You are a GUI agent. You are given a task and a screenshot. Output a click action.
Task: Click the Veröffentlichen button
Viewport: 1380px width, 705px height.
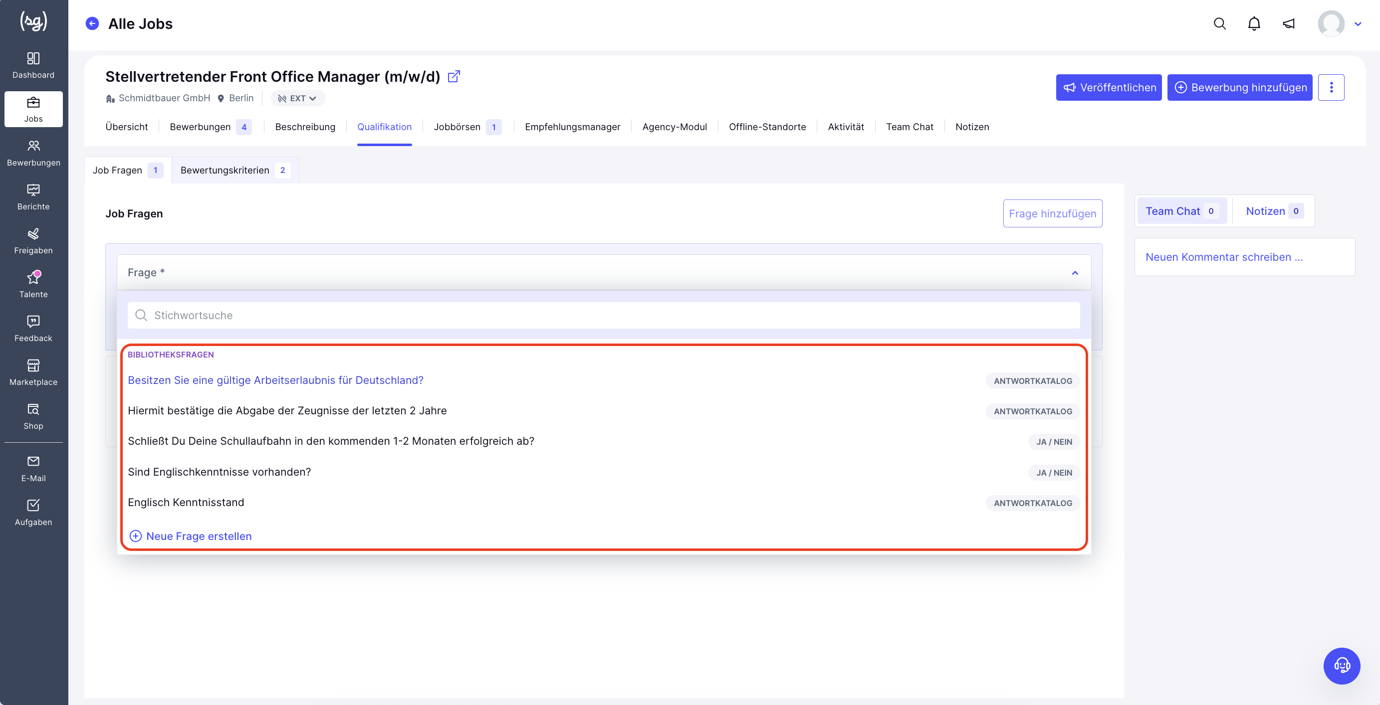point(1109,87)
